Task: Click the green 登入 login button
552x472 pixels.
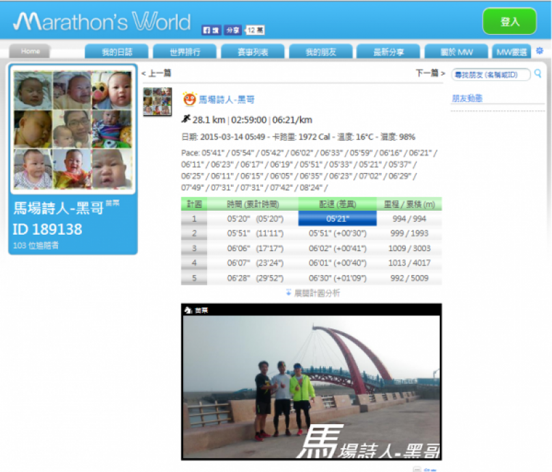Action: coord(510,21)
